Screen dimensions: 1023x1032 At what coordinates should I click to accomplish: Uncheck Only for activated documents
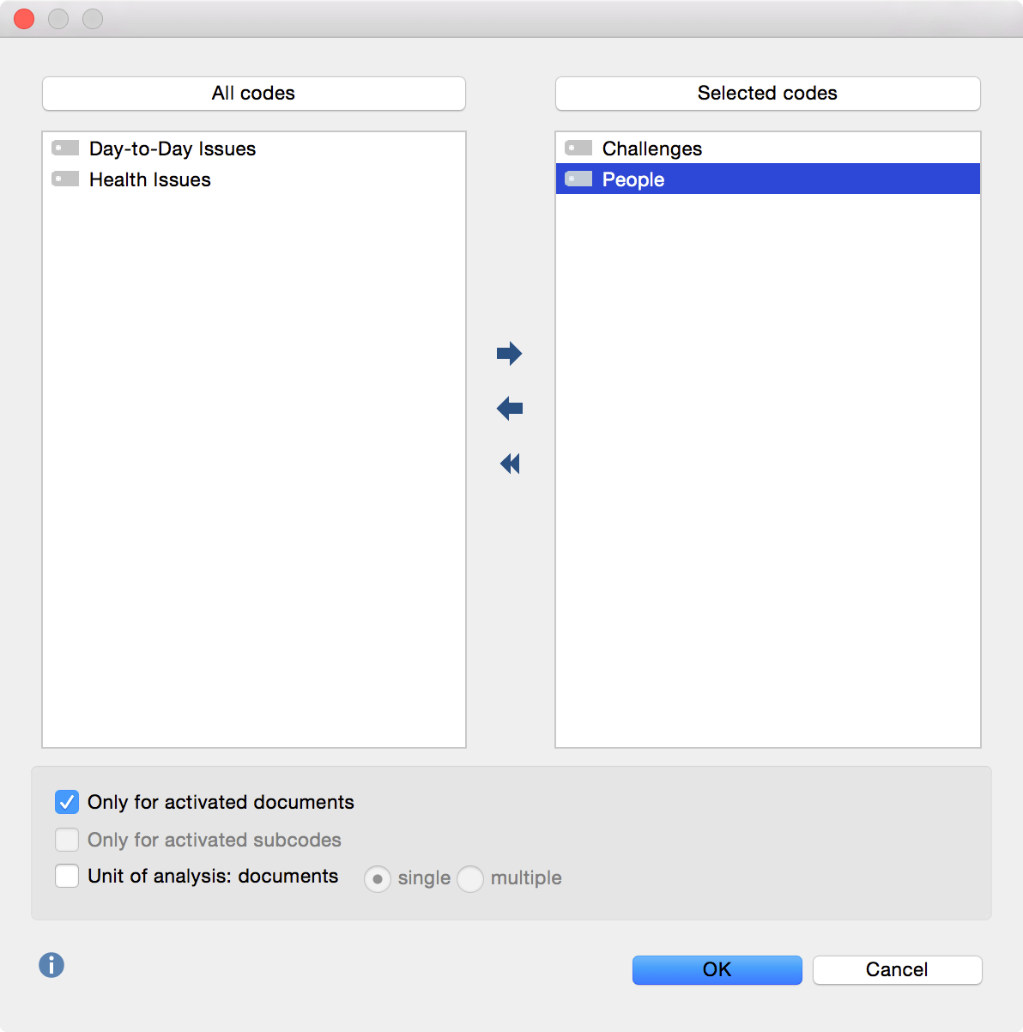[x=67, y=802]
